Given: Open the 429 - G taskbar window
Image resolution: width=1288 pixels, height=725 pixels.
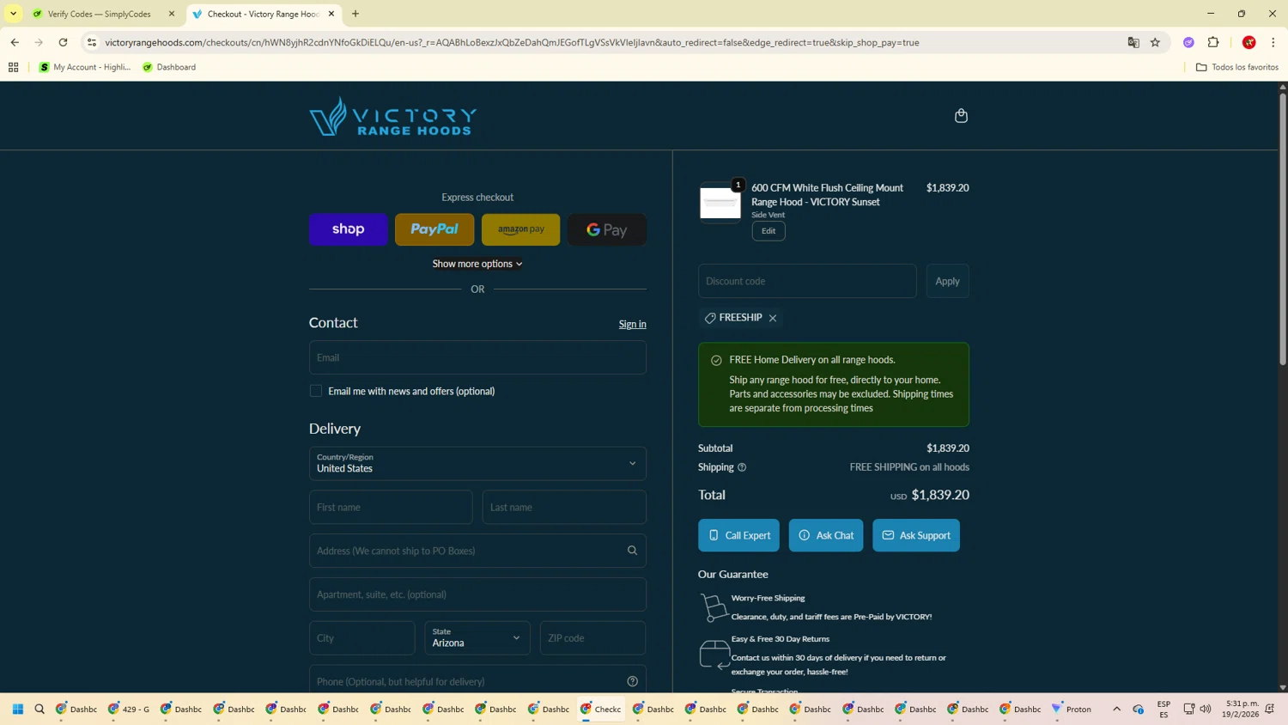Looking at the screenshot, I should point(129,709).
